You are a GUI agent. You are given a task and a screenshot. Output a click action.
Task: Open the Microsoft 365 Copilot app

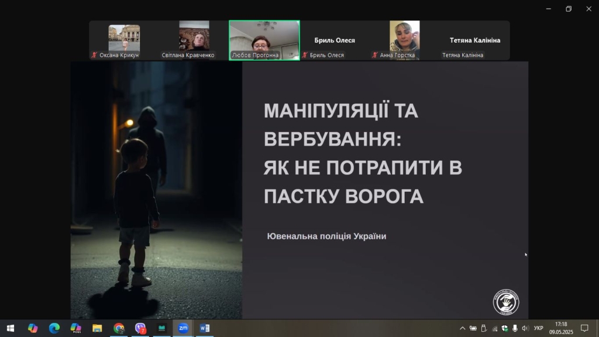pos(75,328)
